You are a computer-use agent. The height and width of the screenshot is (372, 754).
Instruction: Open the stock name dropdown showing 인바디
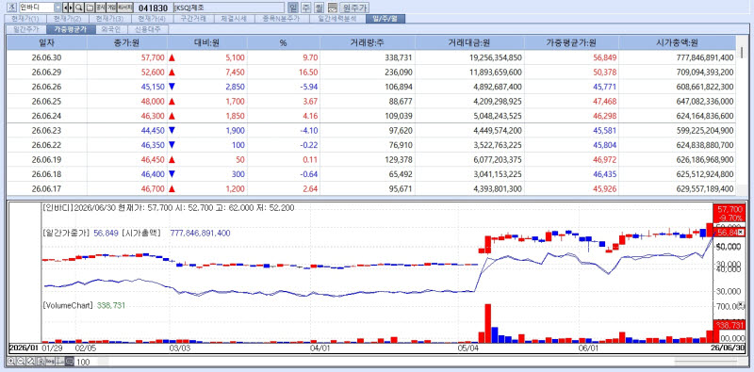click(x=57, y=8)
